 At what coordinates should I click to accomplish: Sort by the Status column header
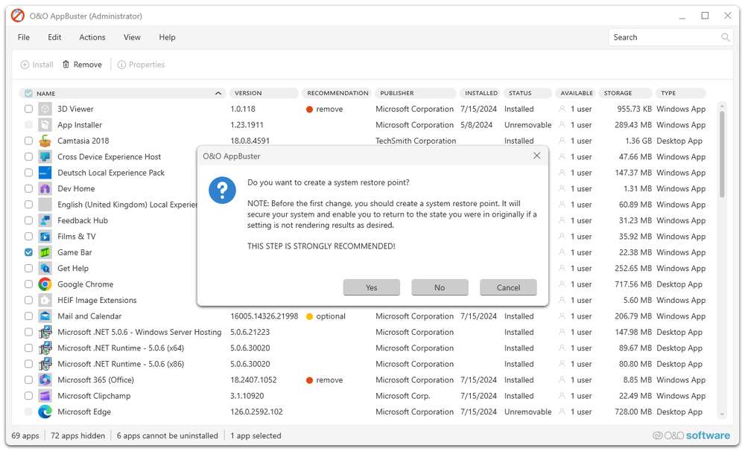point(527,94)
